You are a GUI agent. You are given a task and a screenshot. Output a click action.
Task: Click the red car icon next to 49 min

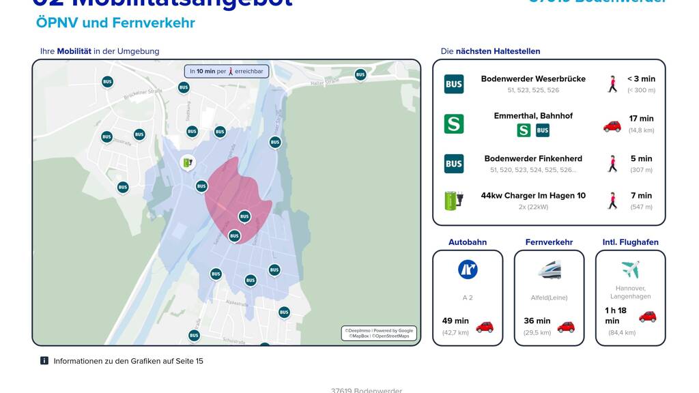[x=485, y=327]
